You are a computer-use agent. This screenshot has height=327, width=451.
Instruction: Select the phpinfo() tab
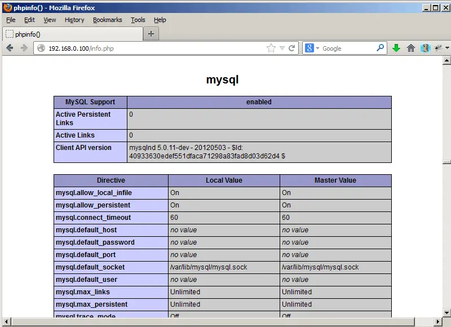click(73, 34)
